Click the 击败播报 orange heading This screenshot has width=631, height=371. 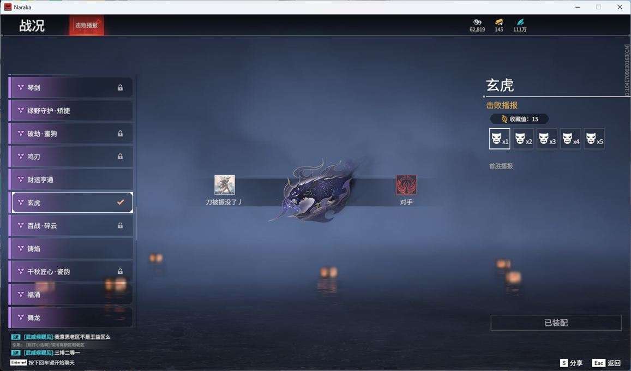[502, 105]
